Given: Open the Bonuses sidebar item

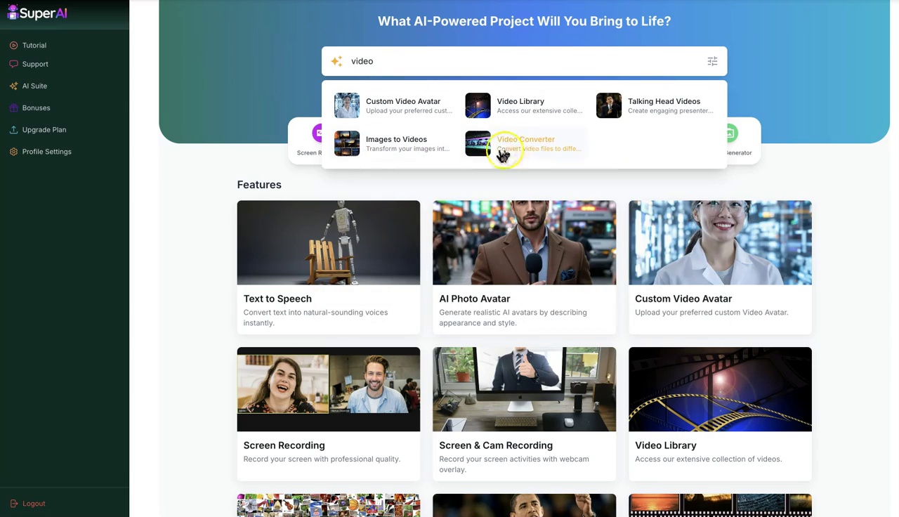Looking at the screenshot, I should click(29, 107).
